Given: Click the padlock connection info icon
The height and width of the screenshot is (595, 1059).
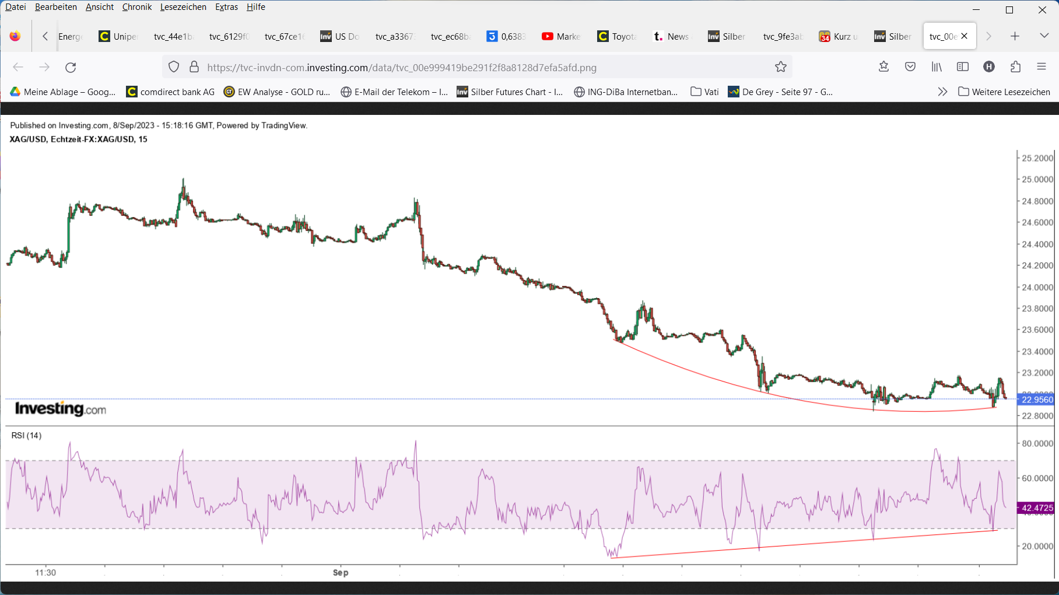Looking at the screenshot, I should coord(194,67).
